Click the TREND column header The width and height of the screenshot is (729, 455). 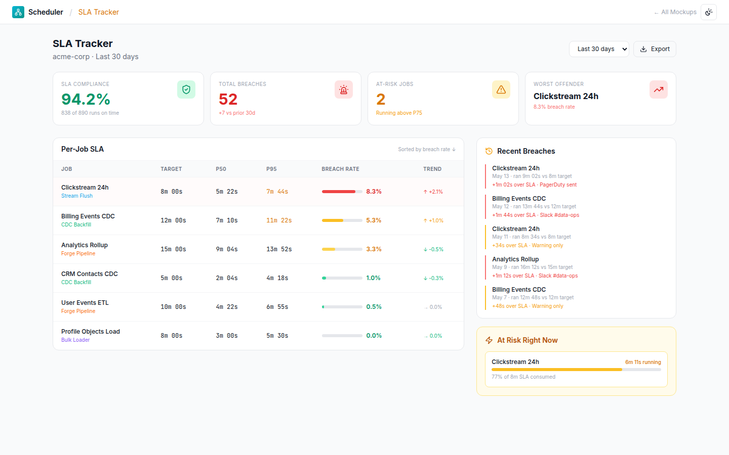point(432,169)
